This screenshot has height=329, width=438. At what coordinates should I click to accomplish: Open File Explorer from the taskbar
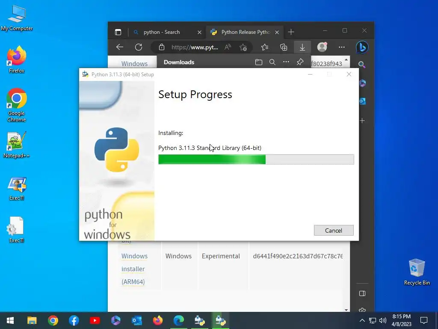(x=32, y=320)
